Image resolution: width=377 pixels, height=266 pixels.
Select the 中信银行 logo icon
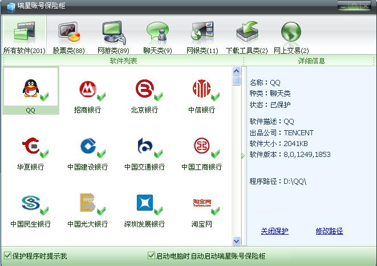tap(201, 88)
